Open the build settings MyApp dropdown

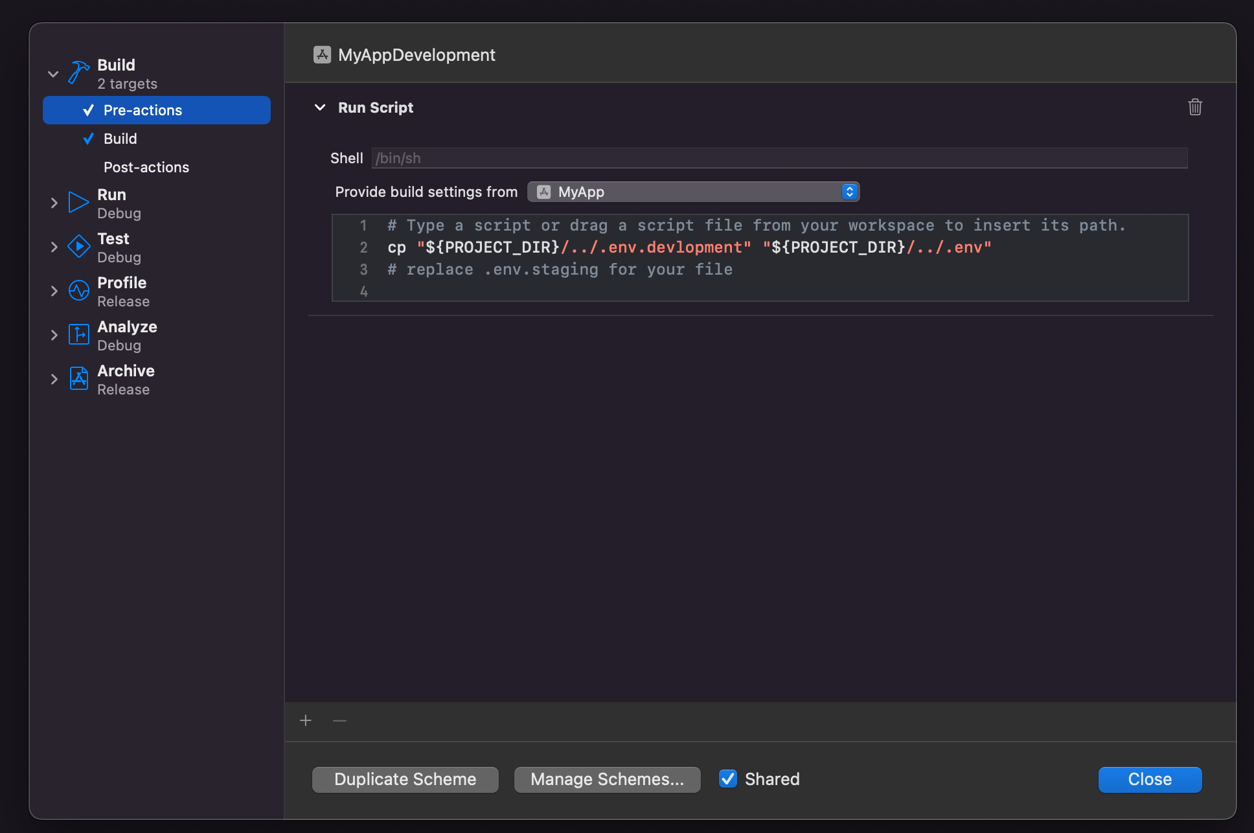[693, 192]
